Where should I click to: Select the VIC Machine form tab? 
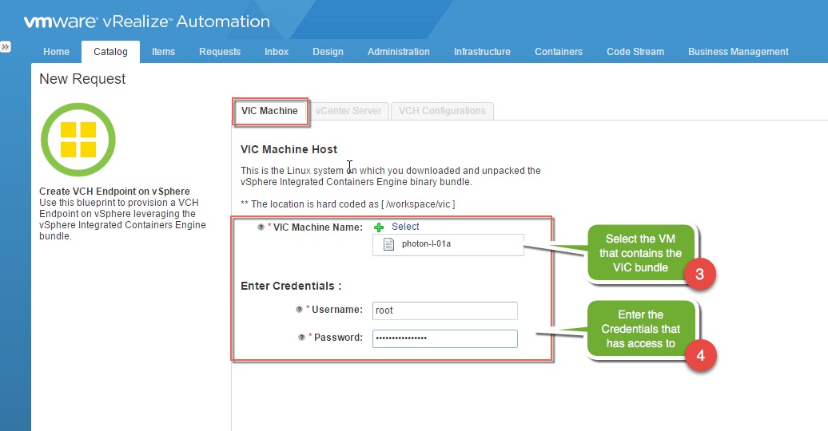[x=270, y=111]
